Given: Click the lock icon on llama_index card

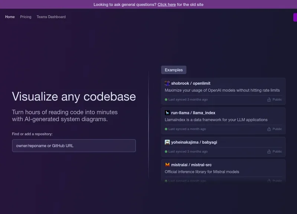Looking at the screenshot, I should 269,129.
